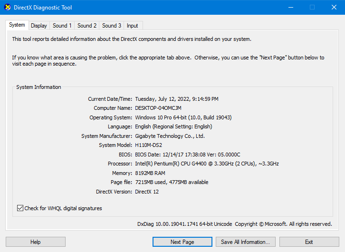Click the Operating System value text
345x252 pixels.
[183, 117]
